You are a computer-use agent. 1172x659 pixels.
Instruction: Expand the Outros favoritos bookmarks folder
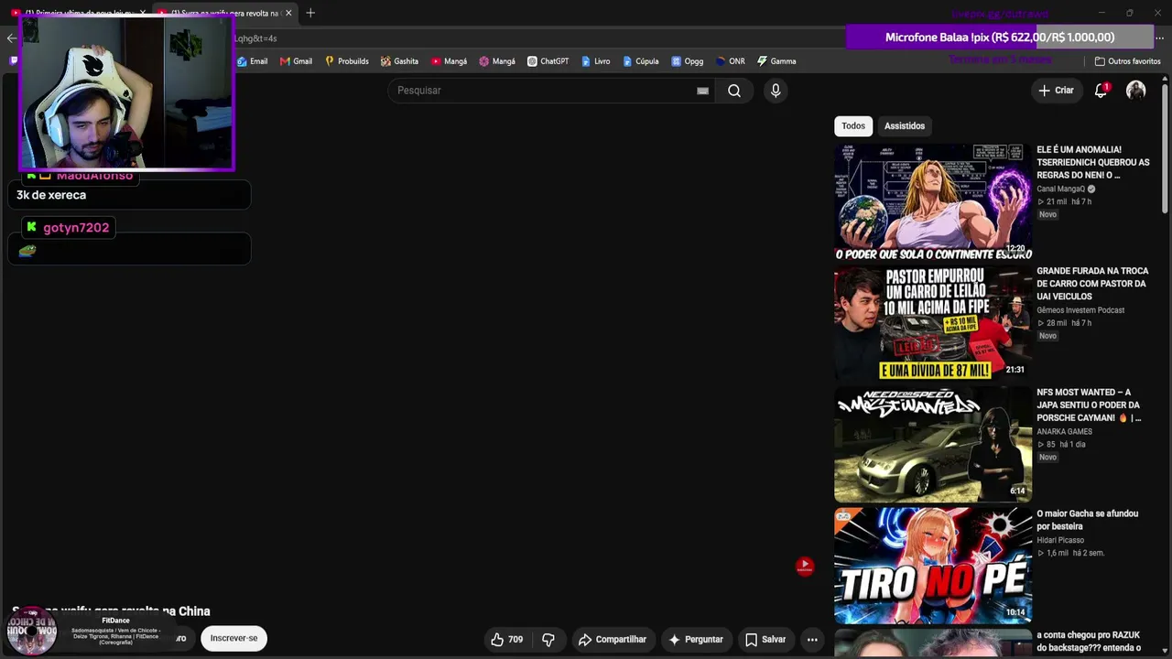[x=1127, y=61]
